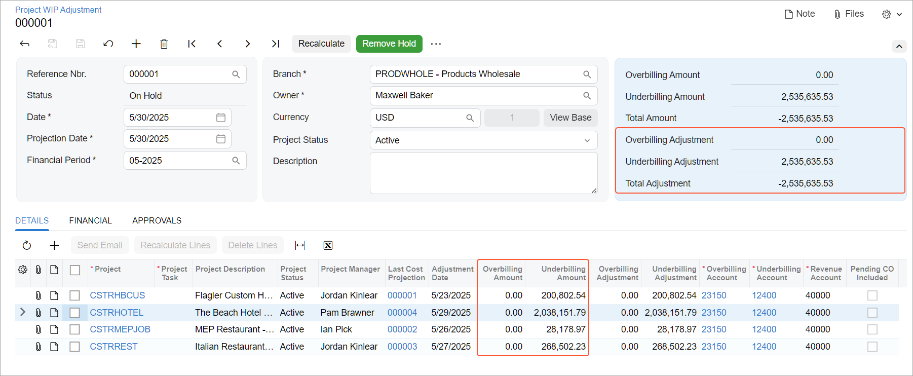Click the Remove Hold button

389,44
